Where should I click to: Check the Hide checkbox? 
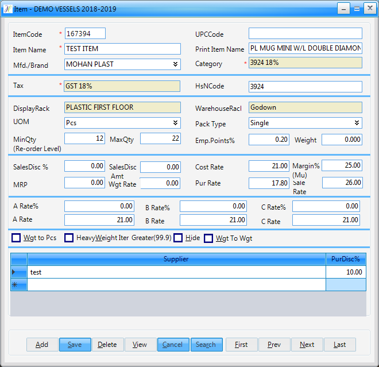tap(178, 238)
